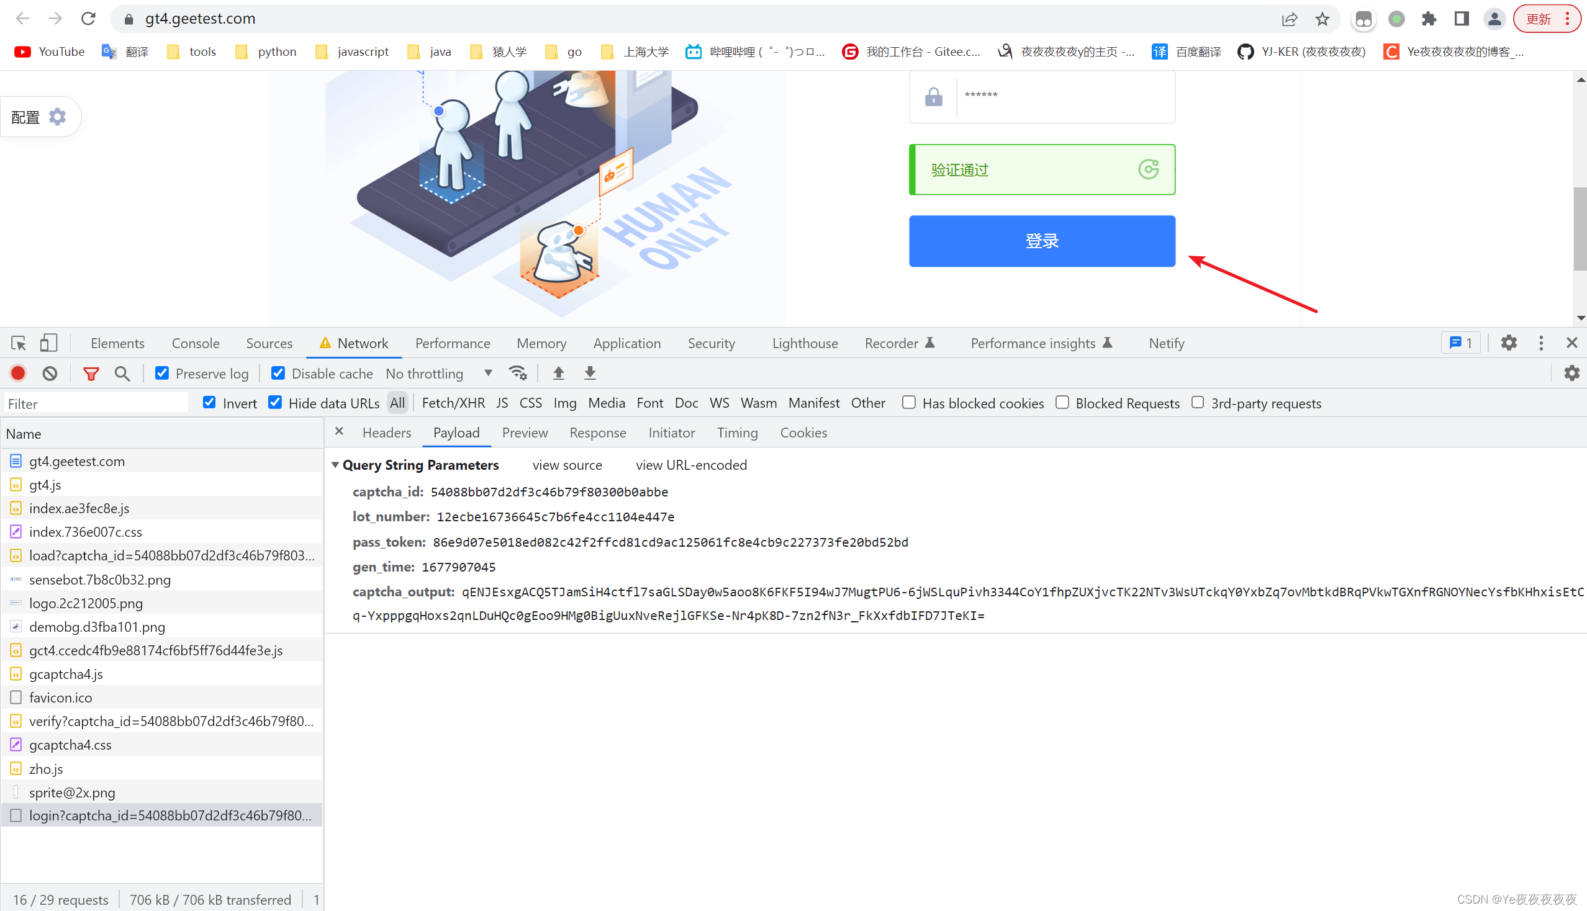Viewport: 1587px width, 911px height.
Task: Open the Console panel tab
Action: 196,343
